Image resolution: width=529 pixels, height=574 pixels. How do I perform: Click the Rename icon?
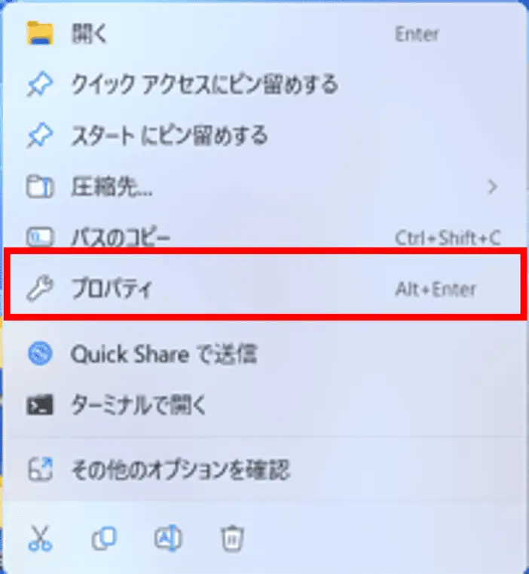167,538
